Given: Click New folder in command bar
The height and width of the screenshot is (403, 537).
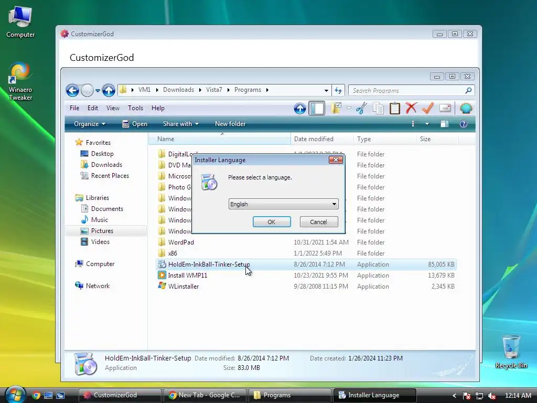Looking at the screenshot, I should tap(230, 124).
